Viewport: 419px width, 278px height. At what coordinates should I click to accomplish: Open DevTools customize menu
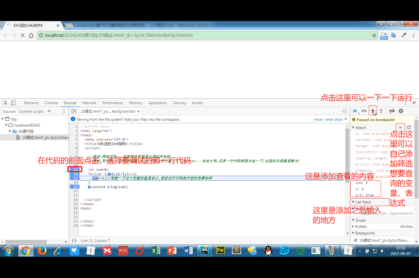[x=406, y=103]
